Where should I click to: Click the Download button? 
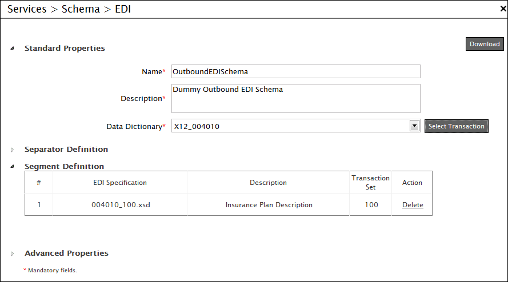[484, 44]
